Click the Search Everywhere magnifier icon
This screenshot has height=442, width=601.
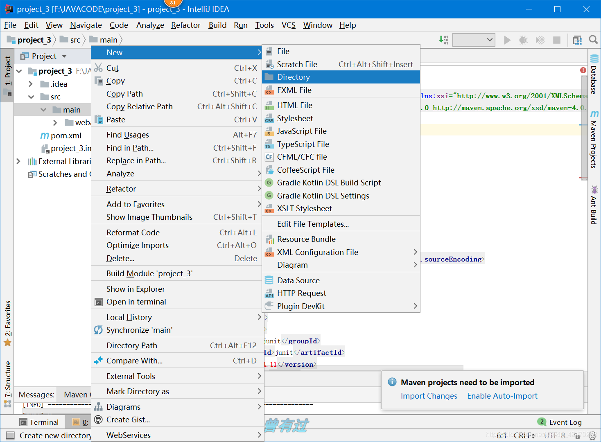point(593,40)
